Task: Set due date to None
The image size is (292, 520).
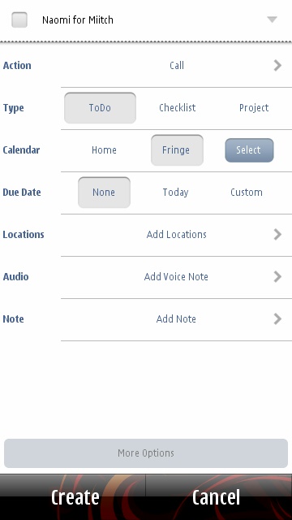Action: point(104,193)
